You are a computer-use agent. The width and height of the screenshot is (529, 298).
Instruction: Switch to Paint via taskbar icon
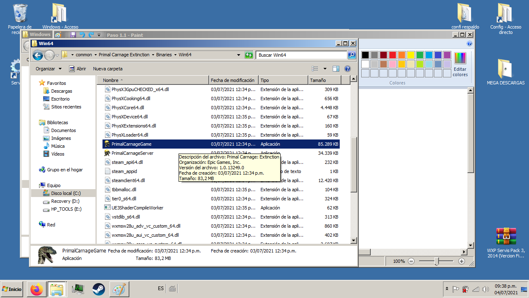(119, 289)
